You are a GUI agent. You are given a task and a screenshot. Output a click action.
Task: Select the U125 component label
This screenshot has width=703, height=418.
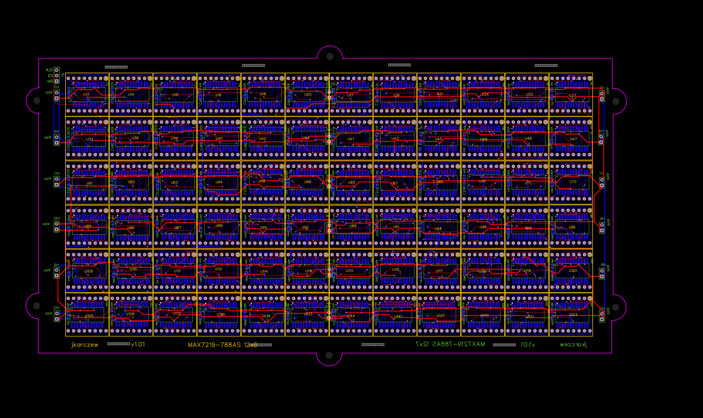click(89, 316)
